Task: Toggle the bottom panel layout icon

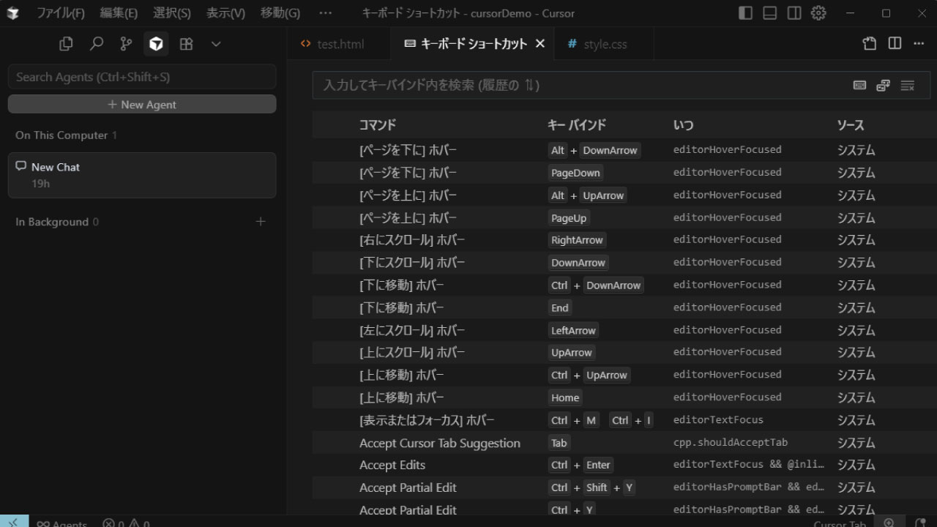Action: point(769,13)
